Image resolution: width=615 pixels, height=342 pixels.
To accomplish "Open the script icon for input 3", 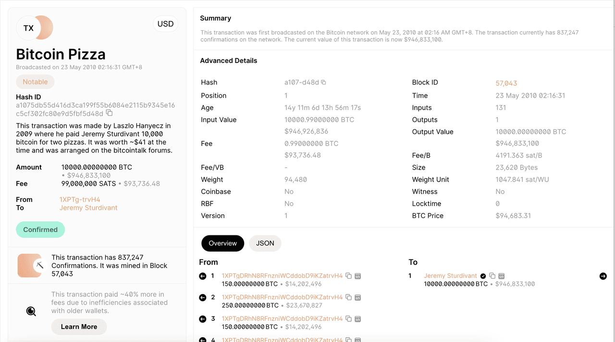I will tap(357, 319).
